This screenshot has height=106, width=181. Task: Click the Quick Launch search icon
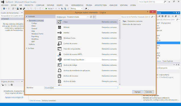tap(165, 2)
